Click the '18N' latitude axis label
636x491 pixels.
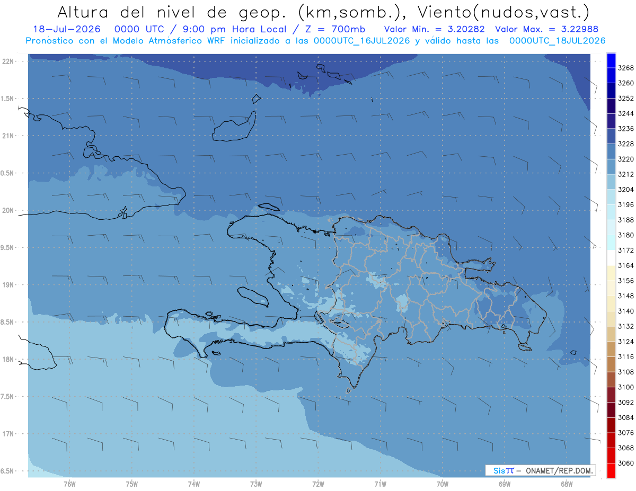(x=9, y=359)
